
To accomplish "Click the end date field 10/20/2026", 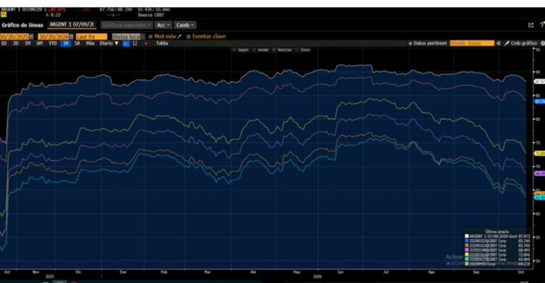I will [x=53, y=37].
